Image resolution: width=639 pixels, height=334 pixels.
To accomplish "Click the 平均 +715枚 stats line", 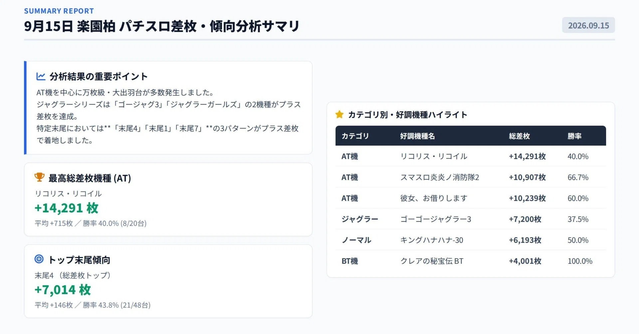I will coord(91,223).
